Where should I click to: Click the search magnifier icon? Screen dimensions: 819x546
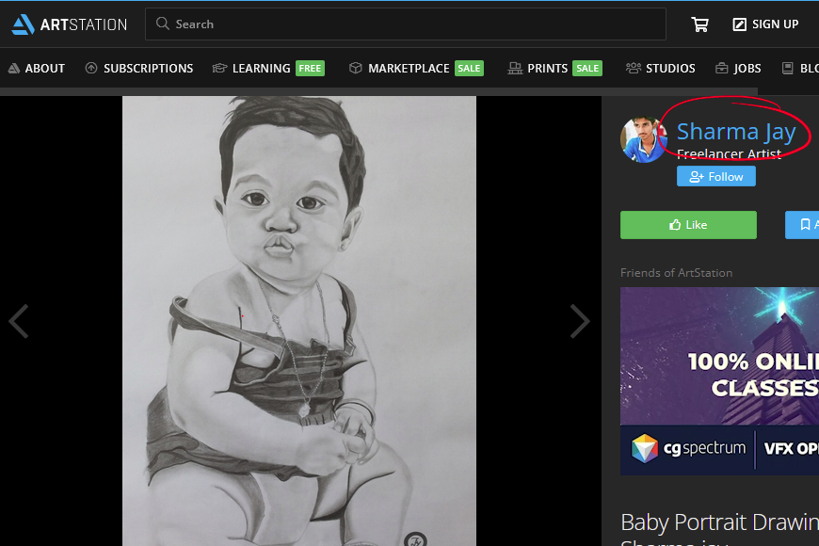pyautogui.click(x=163, y=24)
